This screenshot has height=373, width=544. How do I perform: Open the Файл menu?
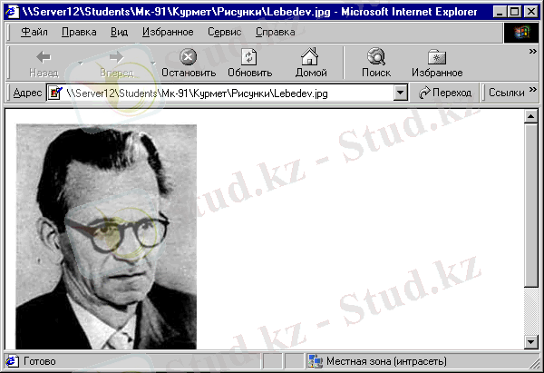[34, 32]
